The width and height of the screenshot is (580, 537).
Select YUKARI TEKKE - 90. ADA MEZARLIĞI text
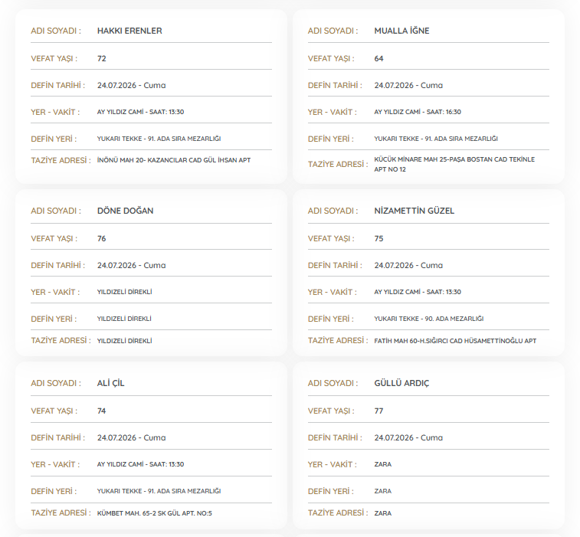point(429,319)
